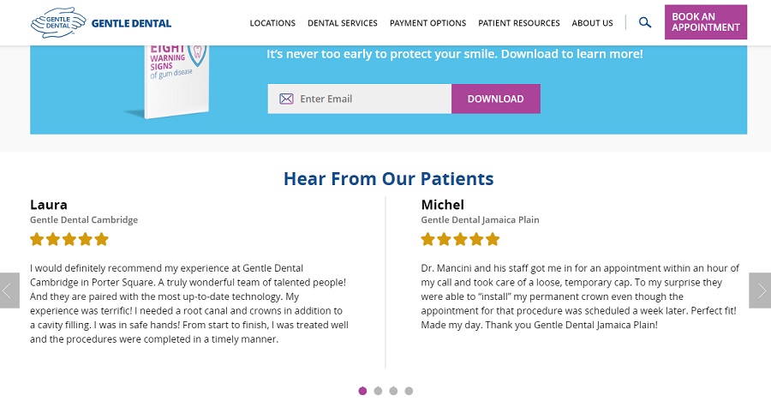Open the Dental Services dropdown
This screenshot has width=771, height=407.
(x=342, y=23)
